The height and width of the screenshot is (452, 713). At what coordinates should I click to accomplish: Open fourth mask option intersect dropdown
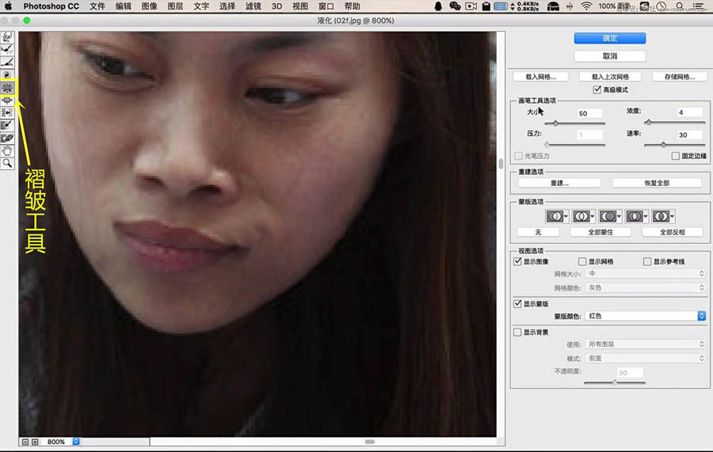click(x=637, y=216)
